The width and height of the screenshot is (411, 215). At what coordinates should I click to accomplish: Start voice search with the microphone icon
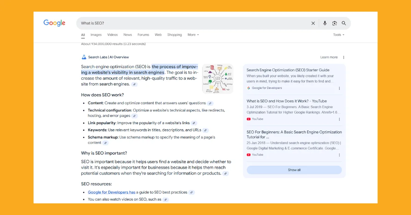[x=325, y=23]
